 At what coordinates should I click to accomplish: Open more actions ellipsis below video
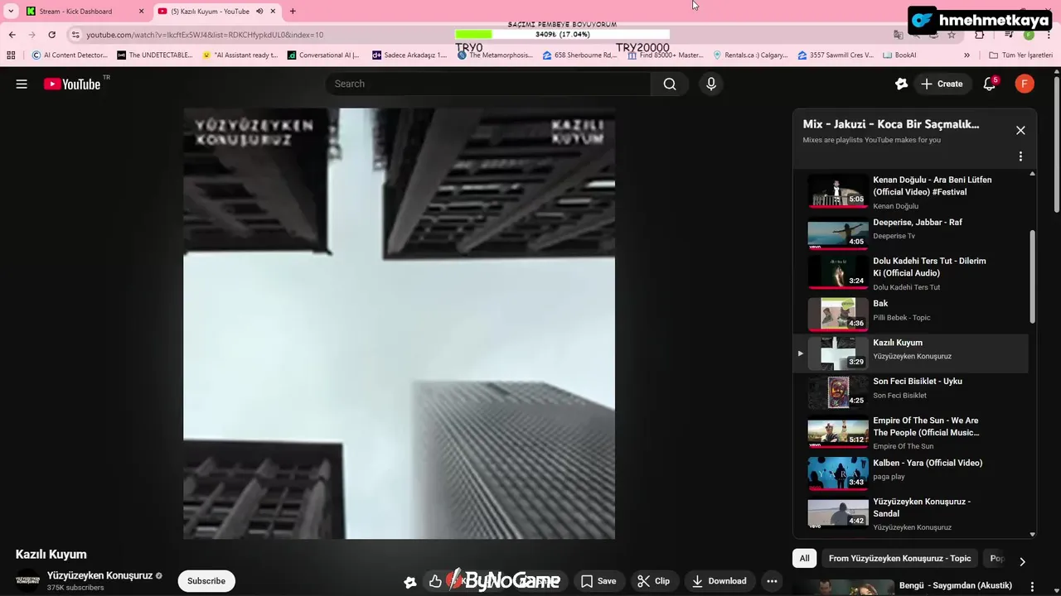tap(772, 581)
